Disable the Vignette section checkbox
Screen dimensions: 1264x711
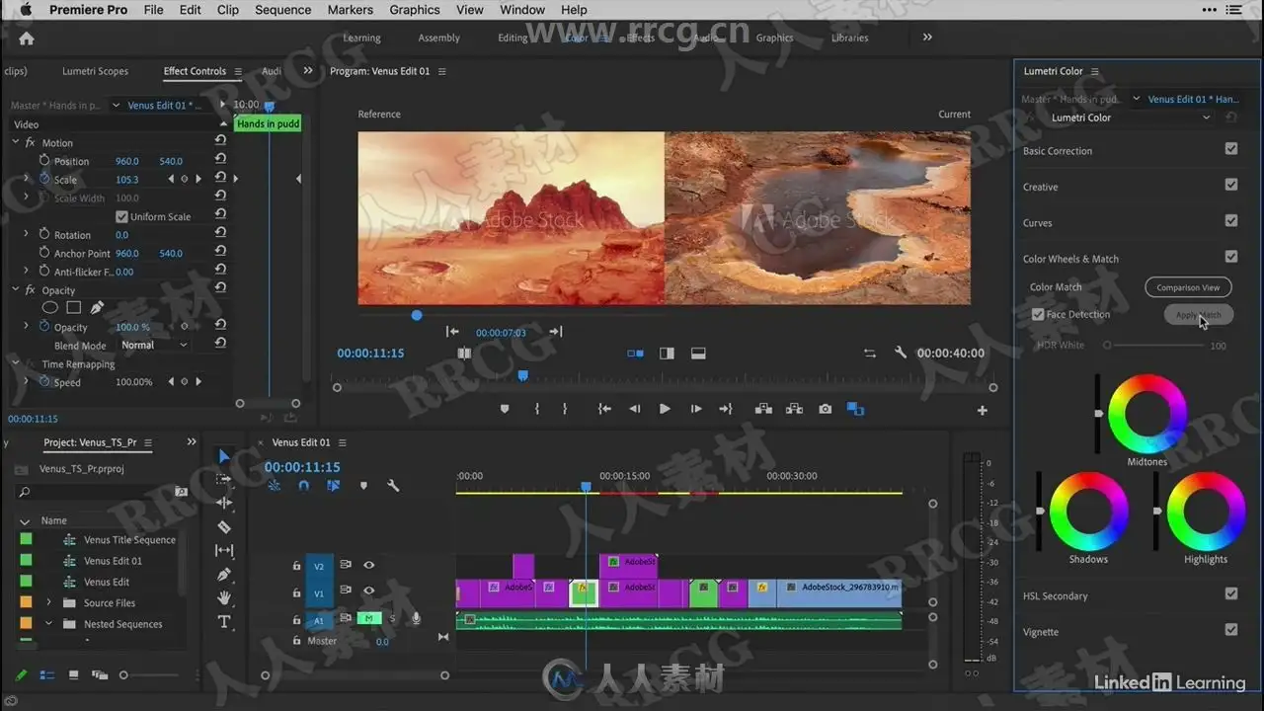pyautogui.click(x=1230, y=630)
